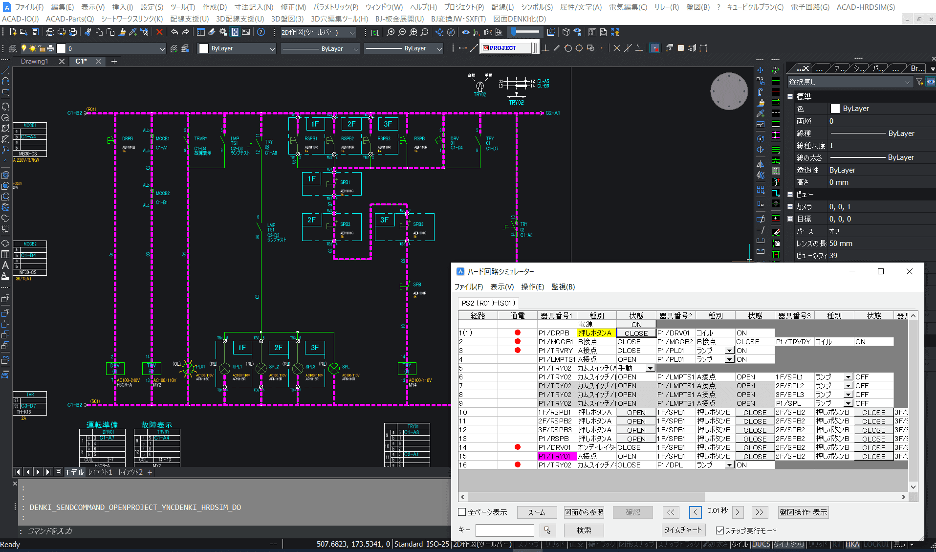The height and width of the screenshot is (552, 936).
Task: Click the 検索 search button
Action: point(584,530)
